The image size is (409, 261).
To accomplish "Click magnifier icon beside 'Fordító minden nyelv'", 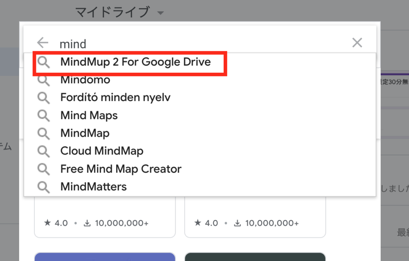I will [x=43, y=98].
